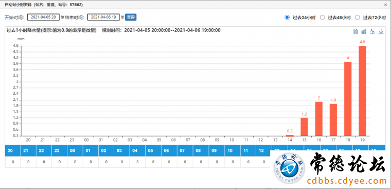Viewport: 391px width, 189px height.
Task: Click blue table header cell 22
Action: pos(44,150)
